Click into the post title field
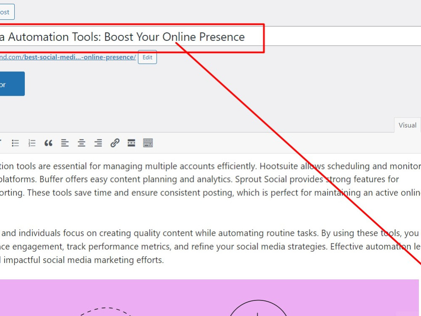 pyautogui.click(x=210, y=36)
